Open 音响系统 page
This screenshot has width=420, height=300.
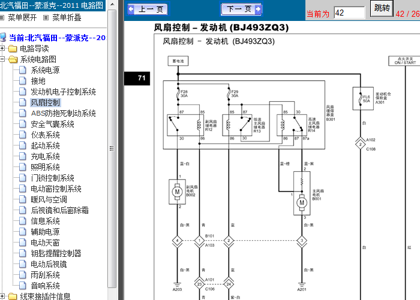point(45,286)
